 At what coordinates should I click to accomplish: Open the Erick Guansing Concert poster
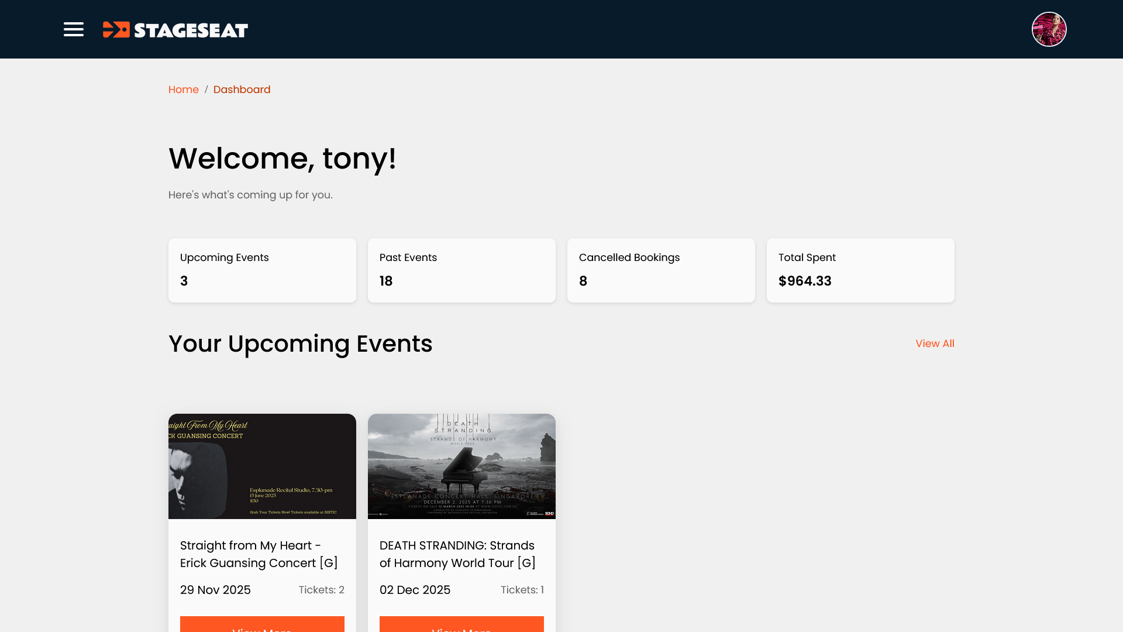(x=261, y=466)
